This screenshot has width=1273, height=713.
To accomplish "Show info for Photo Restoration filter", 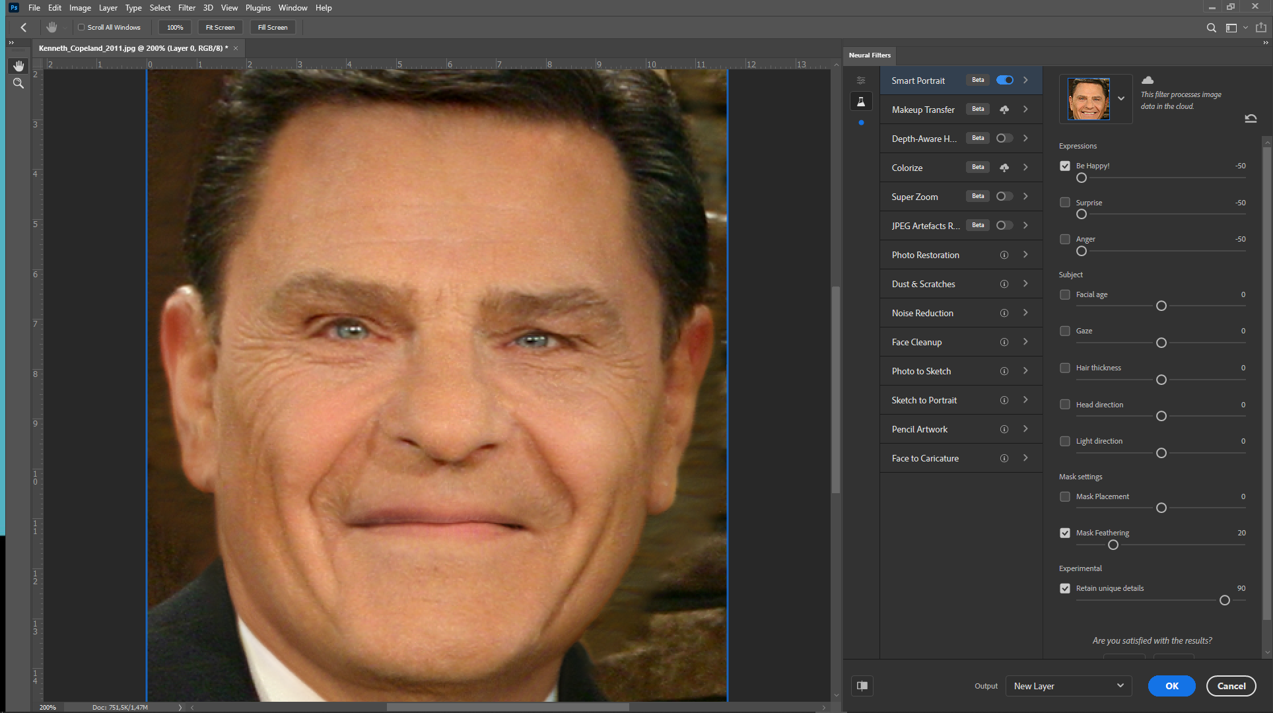I will tap(1004, 255).
